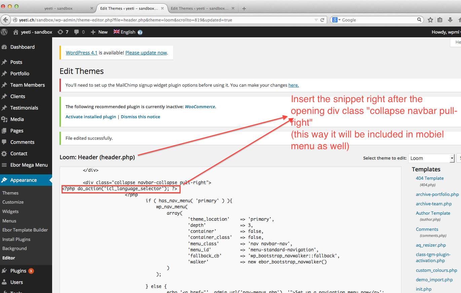Screen dimensions: 461x293
Task: Click the WooCommerce plugin link
Action: coord(200,107)
